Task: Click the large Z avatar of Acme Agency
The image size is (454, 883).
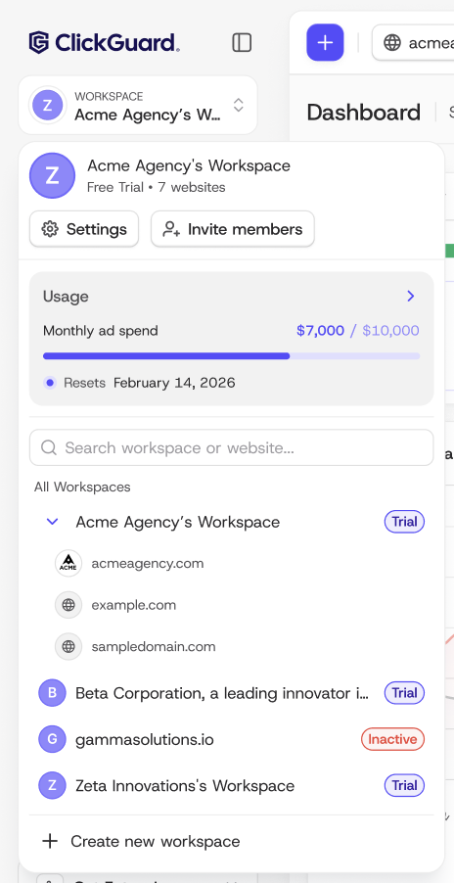Action: point(52,175)
